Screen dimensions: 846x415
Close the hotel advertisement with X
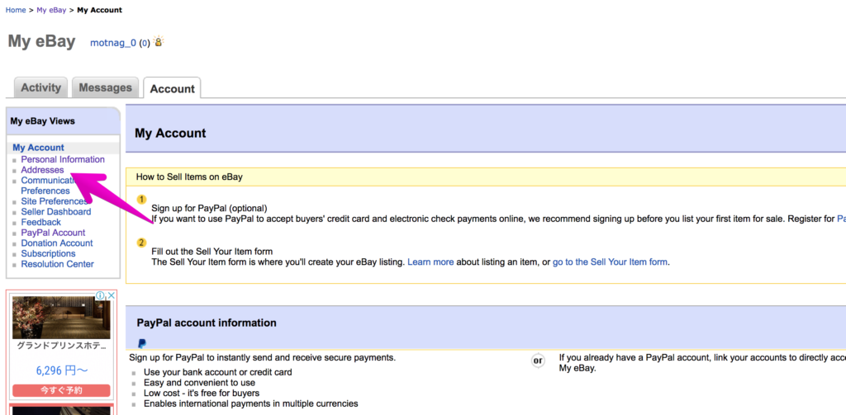click(x=110, y=295)
